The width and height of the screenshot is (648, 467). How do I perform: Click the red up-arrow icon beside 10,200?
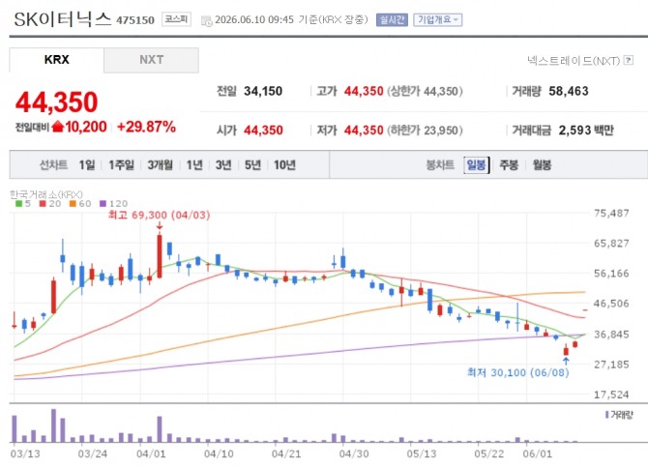point(58,127)
